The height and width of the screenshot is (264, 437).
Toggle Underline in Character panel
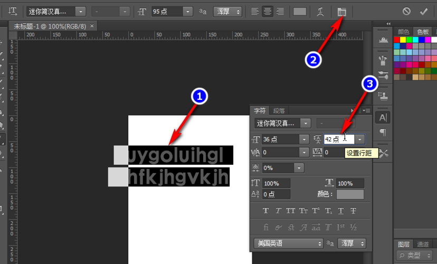[x=340, y=211]
